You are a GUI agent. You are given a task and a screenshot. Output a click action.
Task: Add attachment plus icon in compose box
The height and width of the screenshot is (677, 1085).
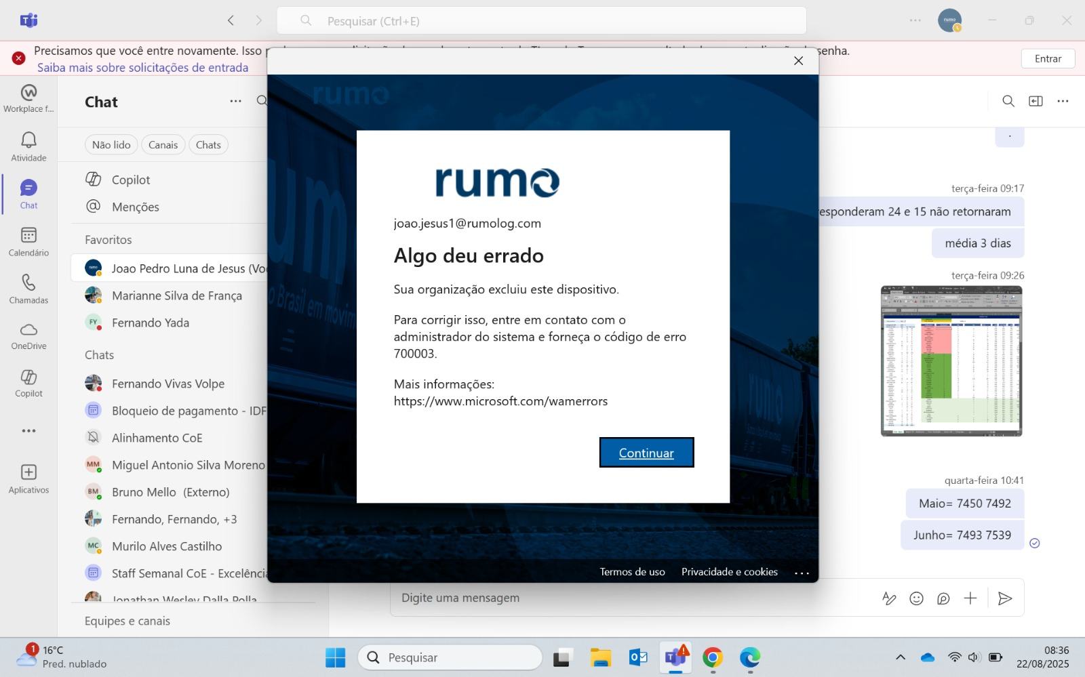[970, 598]
